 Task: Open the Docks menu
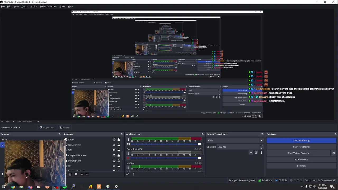25,6
